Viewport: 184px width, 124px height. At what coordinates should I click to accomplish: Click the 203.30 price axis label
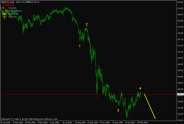(180, 21)
